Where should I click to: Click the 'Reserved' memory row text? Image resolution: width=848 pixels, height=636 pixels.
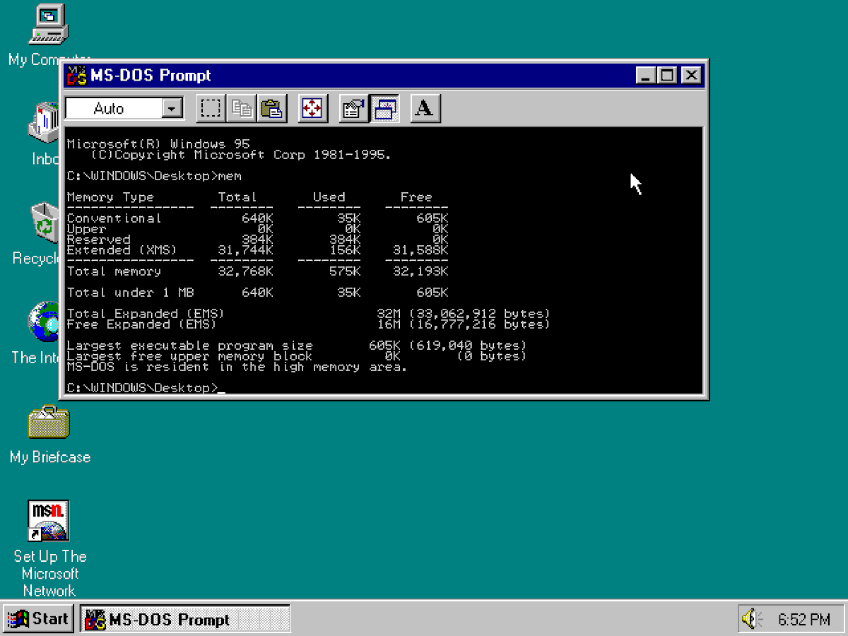[98, 240]
